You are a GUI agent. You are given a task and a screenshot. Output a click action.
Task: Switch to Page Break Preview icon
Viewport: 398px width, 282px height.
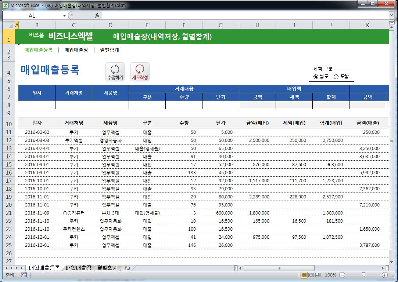[318, 275]
